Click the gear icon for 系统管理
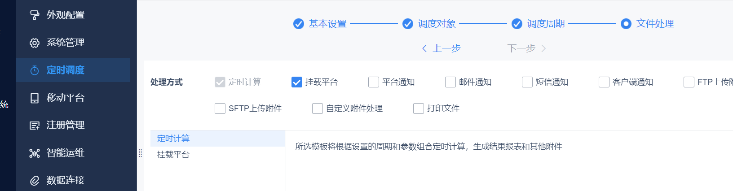The height and width of the screenshot is (191, 733). coord(35,43)
